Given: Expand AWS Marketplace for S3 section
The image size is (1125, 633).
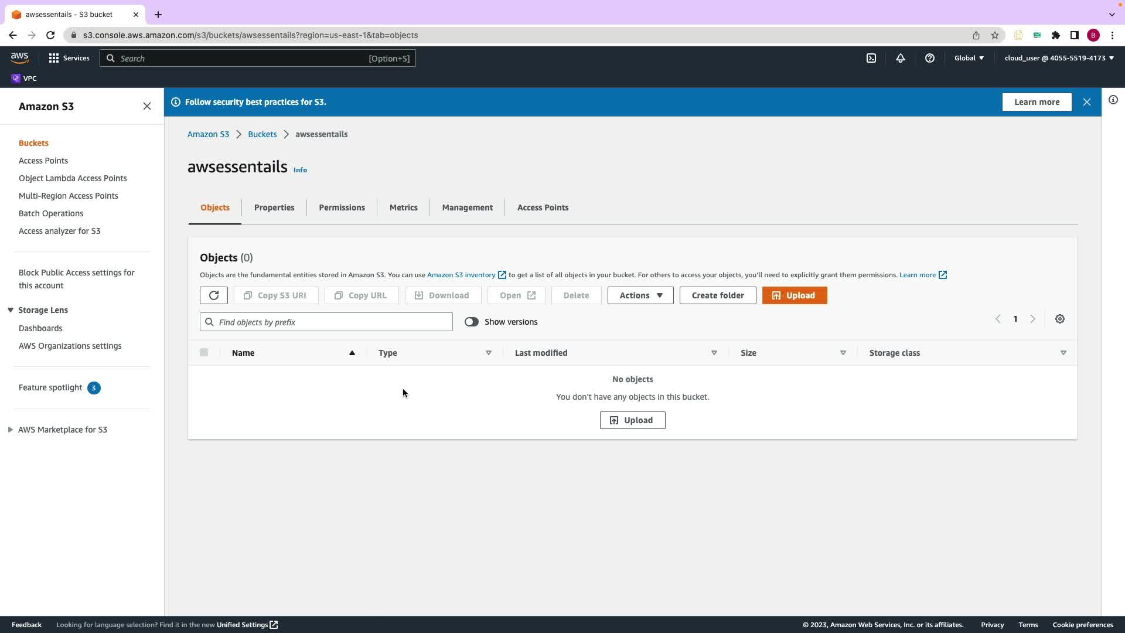Looking at the screenshot, I should pyautogui.click(x=11, y=430).
